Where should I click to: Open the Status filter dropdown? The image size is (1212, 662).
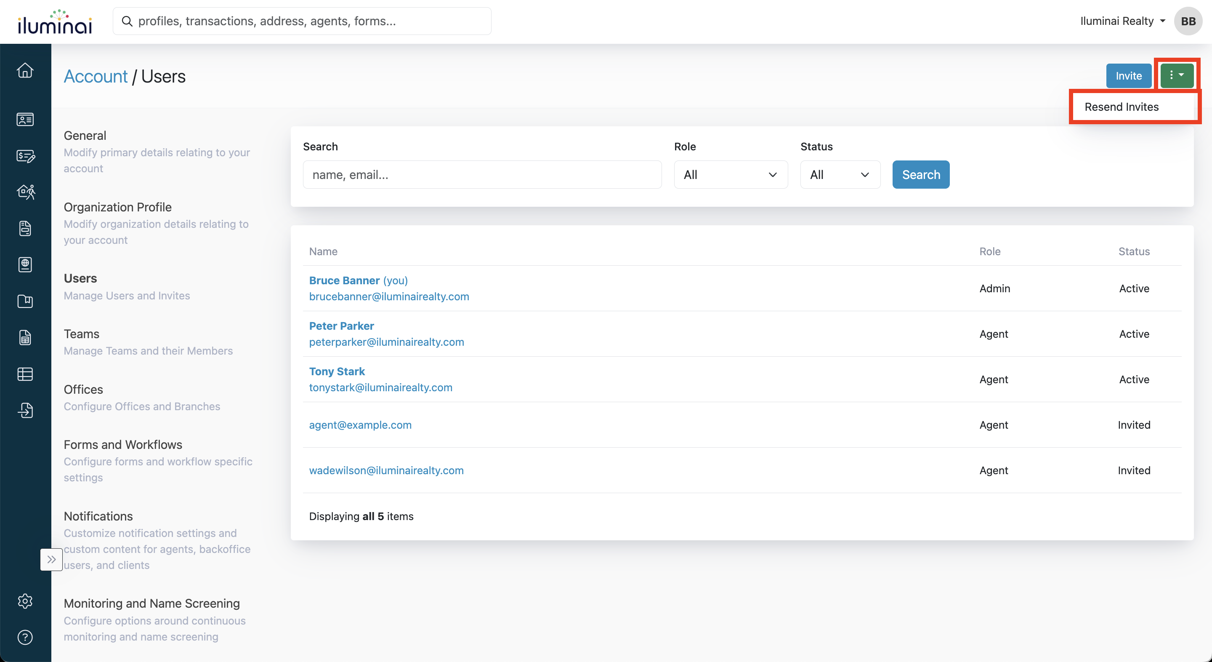tap(840, 175)
